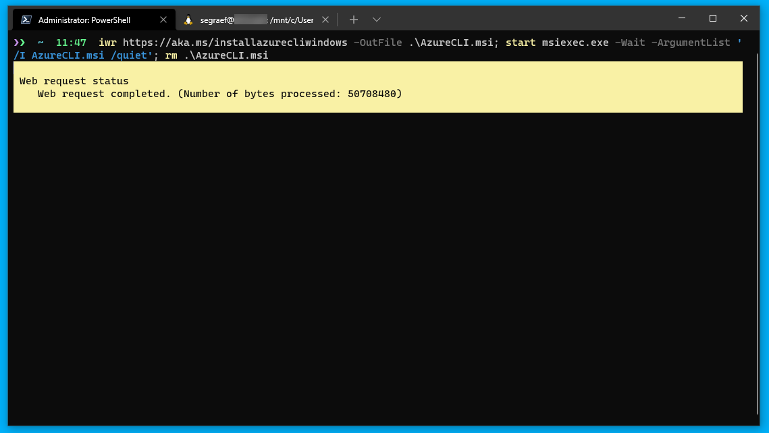Switch to the Administrator: PowerShell tab
769x433 pixels.
tap(94, 20)
